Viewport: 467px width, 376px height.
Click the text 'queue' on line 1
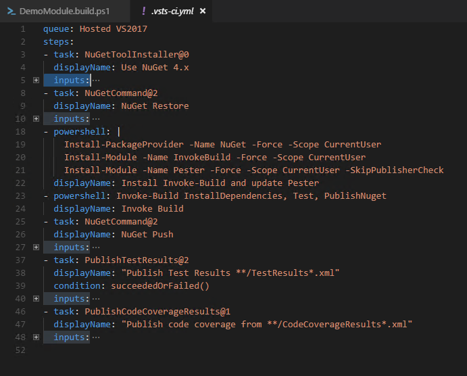click(x=56, y=29)
